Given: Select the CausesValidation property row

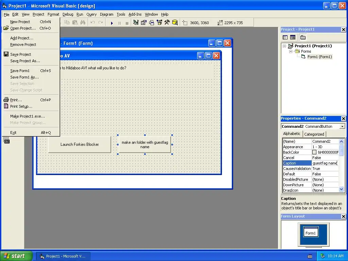Looking at the screenshot, I should point(311,169).
